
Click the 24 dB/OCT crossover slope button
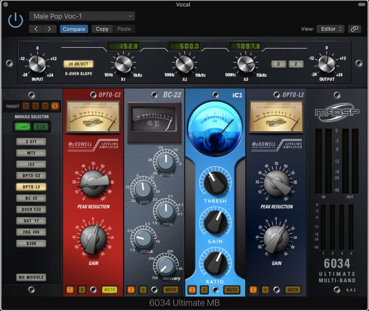click(78, 64)
